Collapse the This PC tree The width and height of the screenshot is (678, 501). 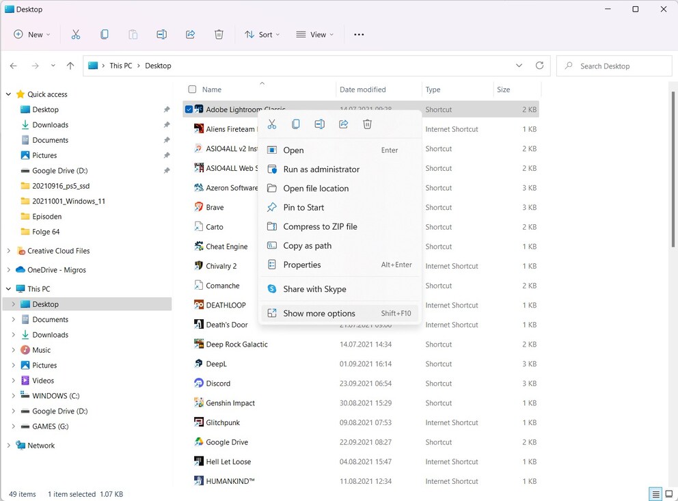tap(8, 288)
